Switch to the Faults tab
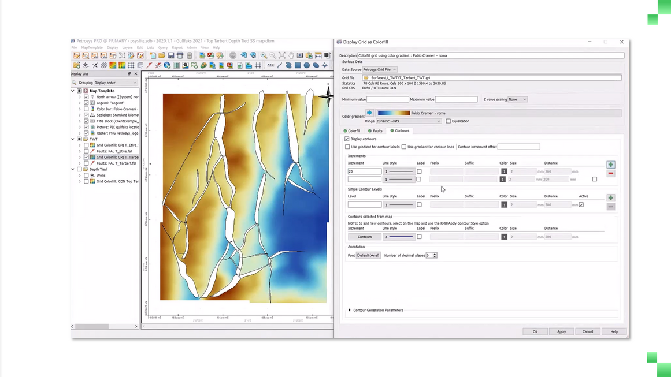Screen dimensions: 671x377 [377, 131]
